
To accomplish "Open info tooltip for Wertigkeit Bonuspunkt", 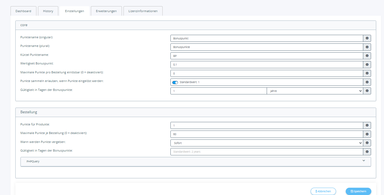I will coord(367,64).
